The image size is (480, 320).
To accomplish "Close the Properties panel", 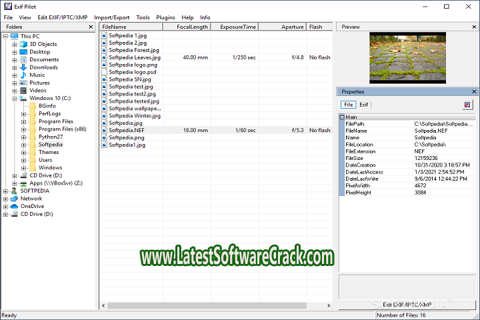I will pyautogui.click(x=474, y=91).
